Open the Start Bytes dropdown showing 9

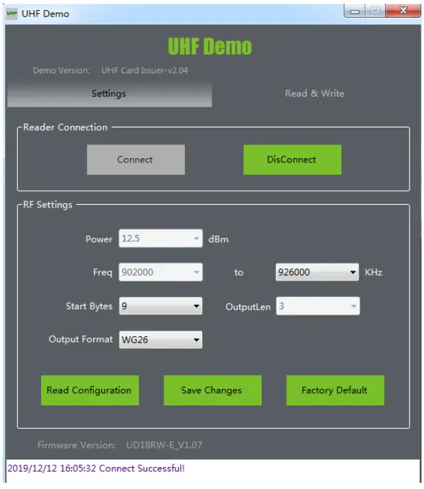pyautogui.click(x=160, y=306)
